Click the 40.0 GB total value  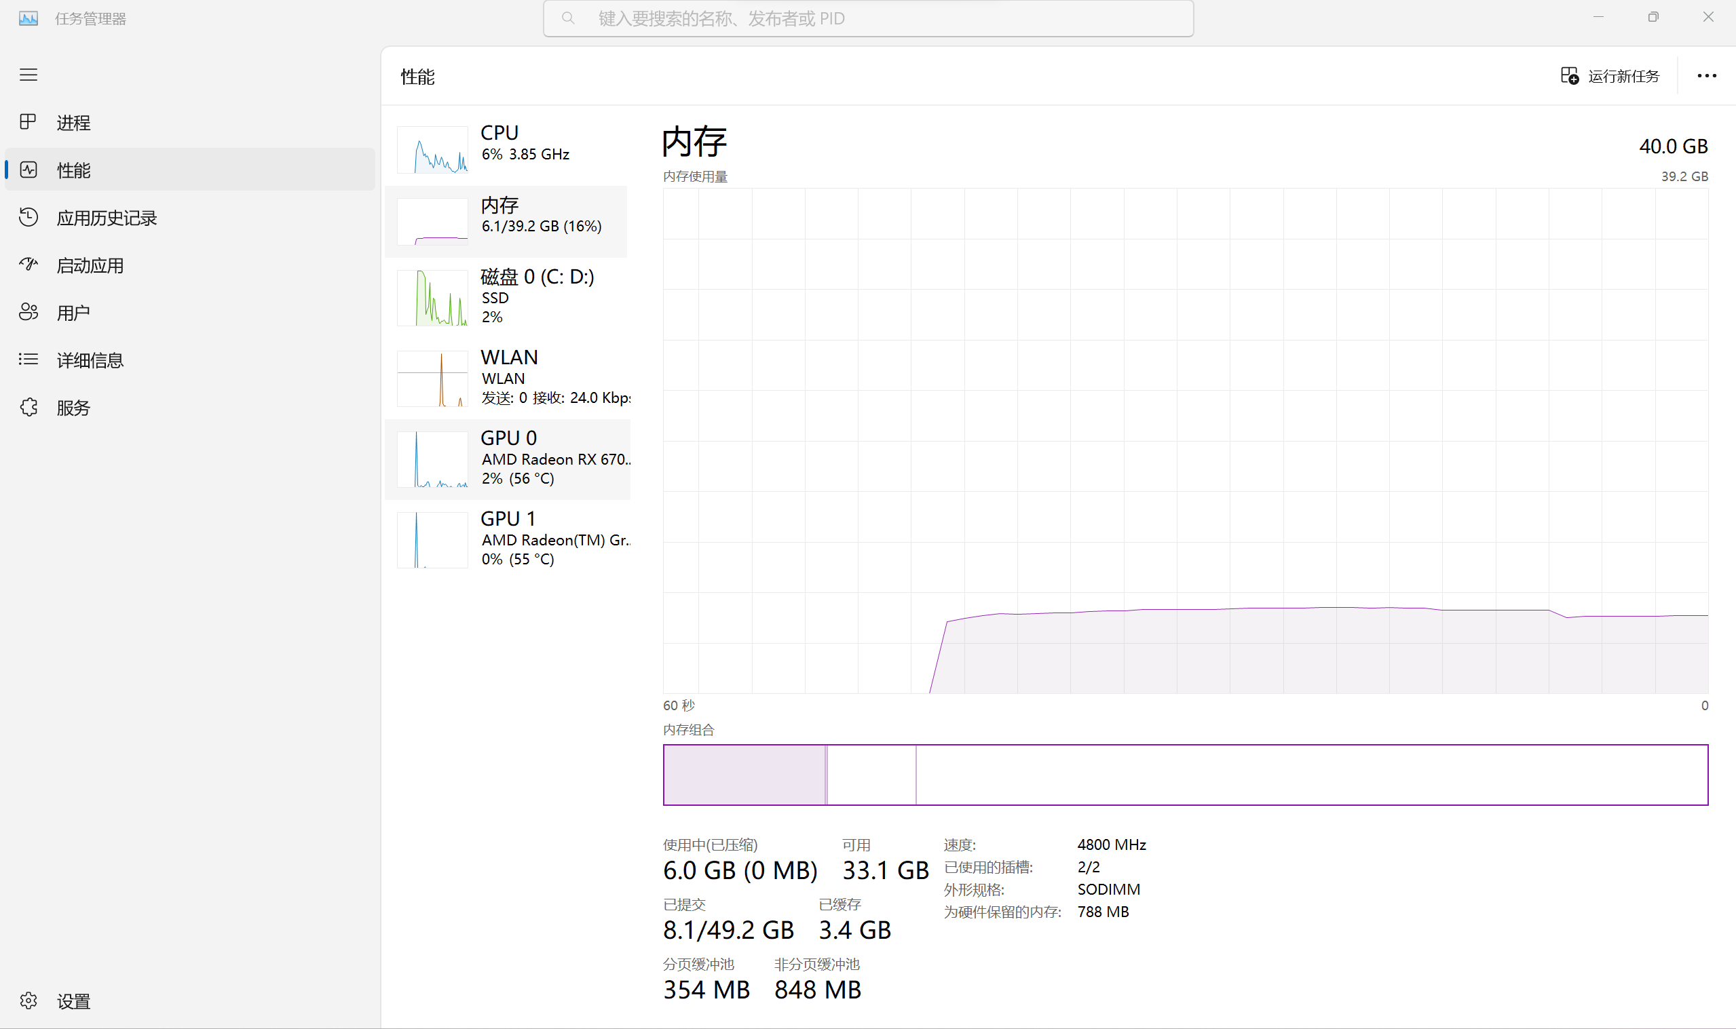pyautogui.click(x=1673, y=147)
